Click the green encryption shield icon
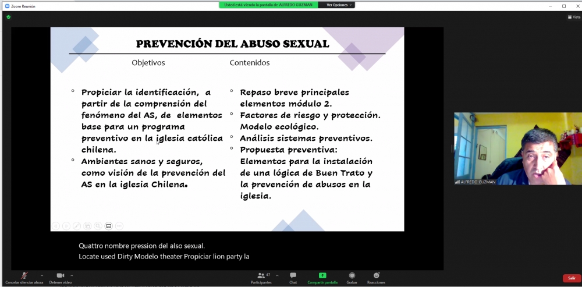Screen dimensions: 582x287 point(9,17)
